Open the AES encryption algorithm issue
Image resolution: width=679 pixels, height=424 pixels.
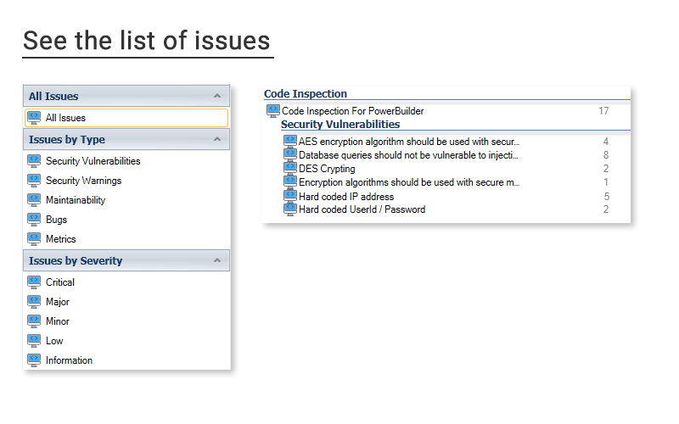408,142
